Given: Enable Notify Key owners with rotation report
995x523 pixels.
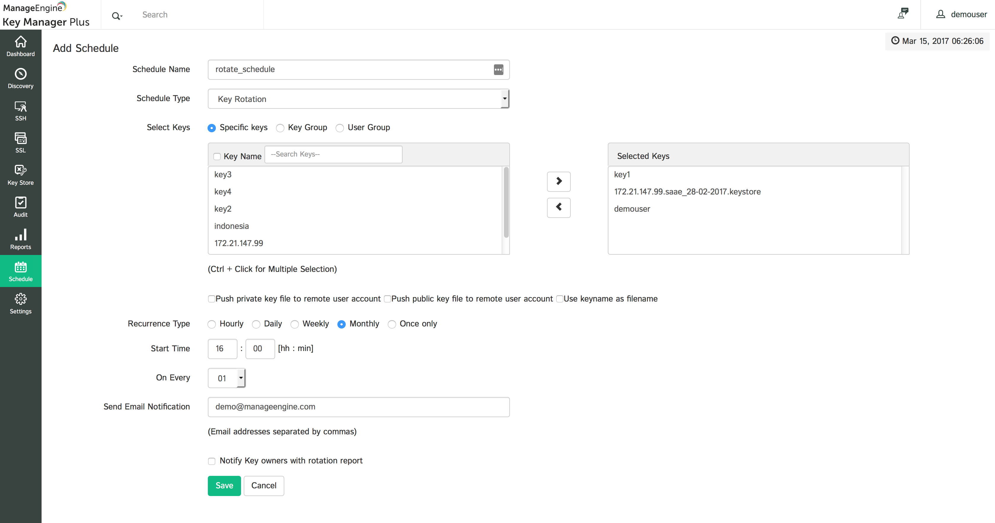Looking at the screenshot, I should [x=212, y=461].
